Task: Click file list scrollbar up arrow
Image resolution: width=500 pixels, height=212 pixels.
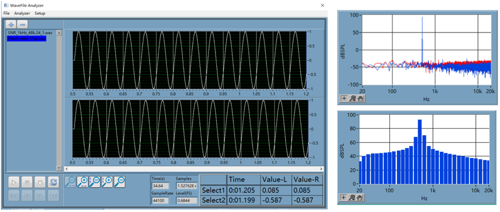Action: coord(59,34)
